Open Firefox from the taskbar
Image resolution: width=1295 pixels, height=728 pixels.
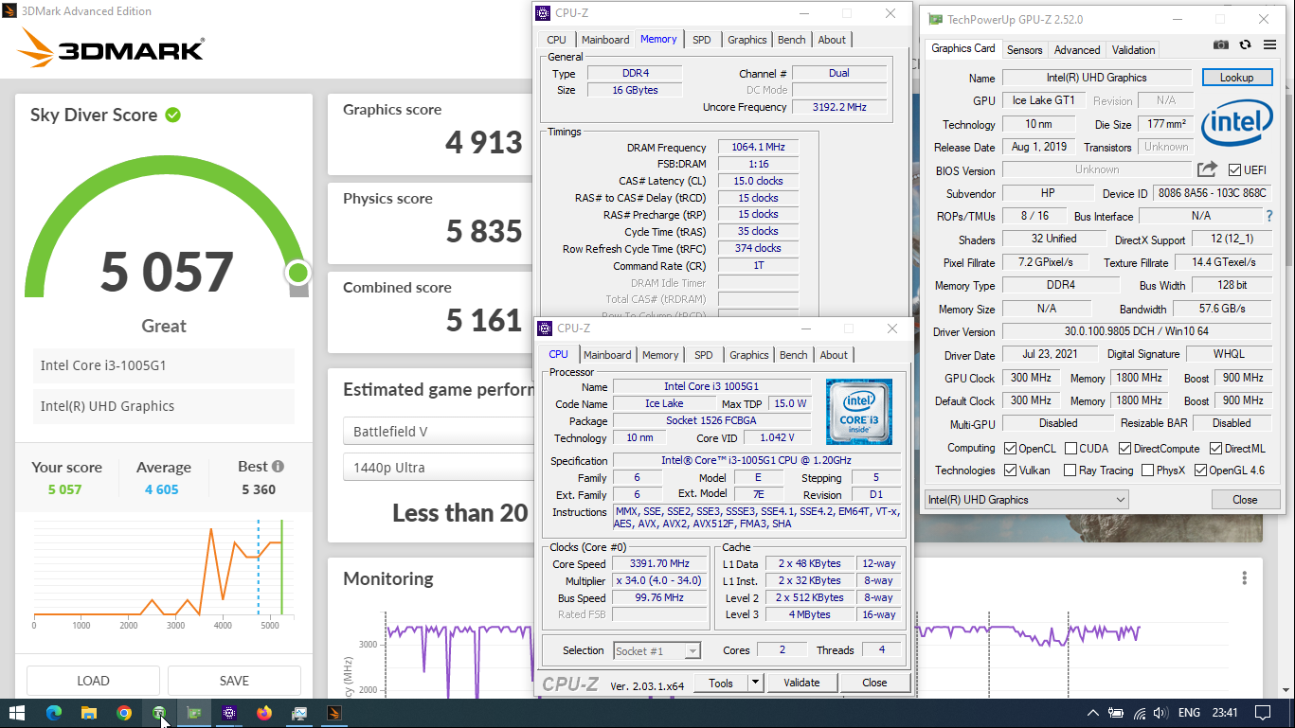point(264,713)
